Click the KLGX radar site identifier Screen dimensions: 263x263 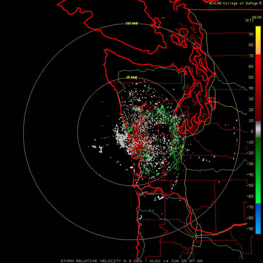point(156,261)
